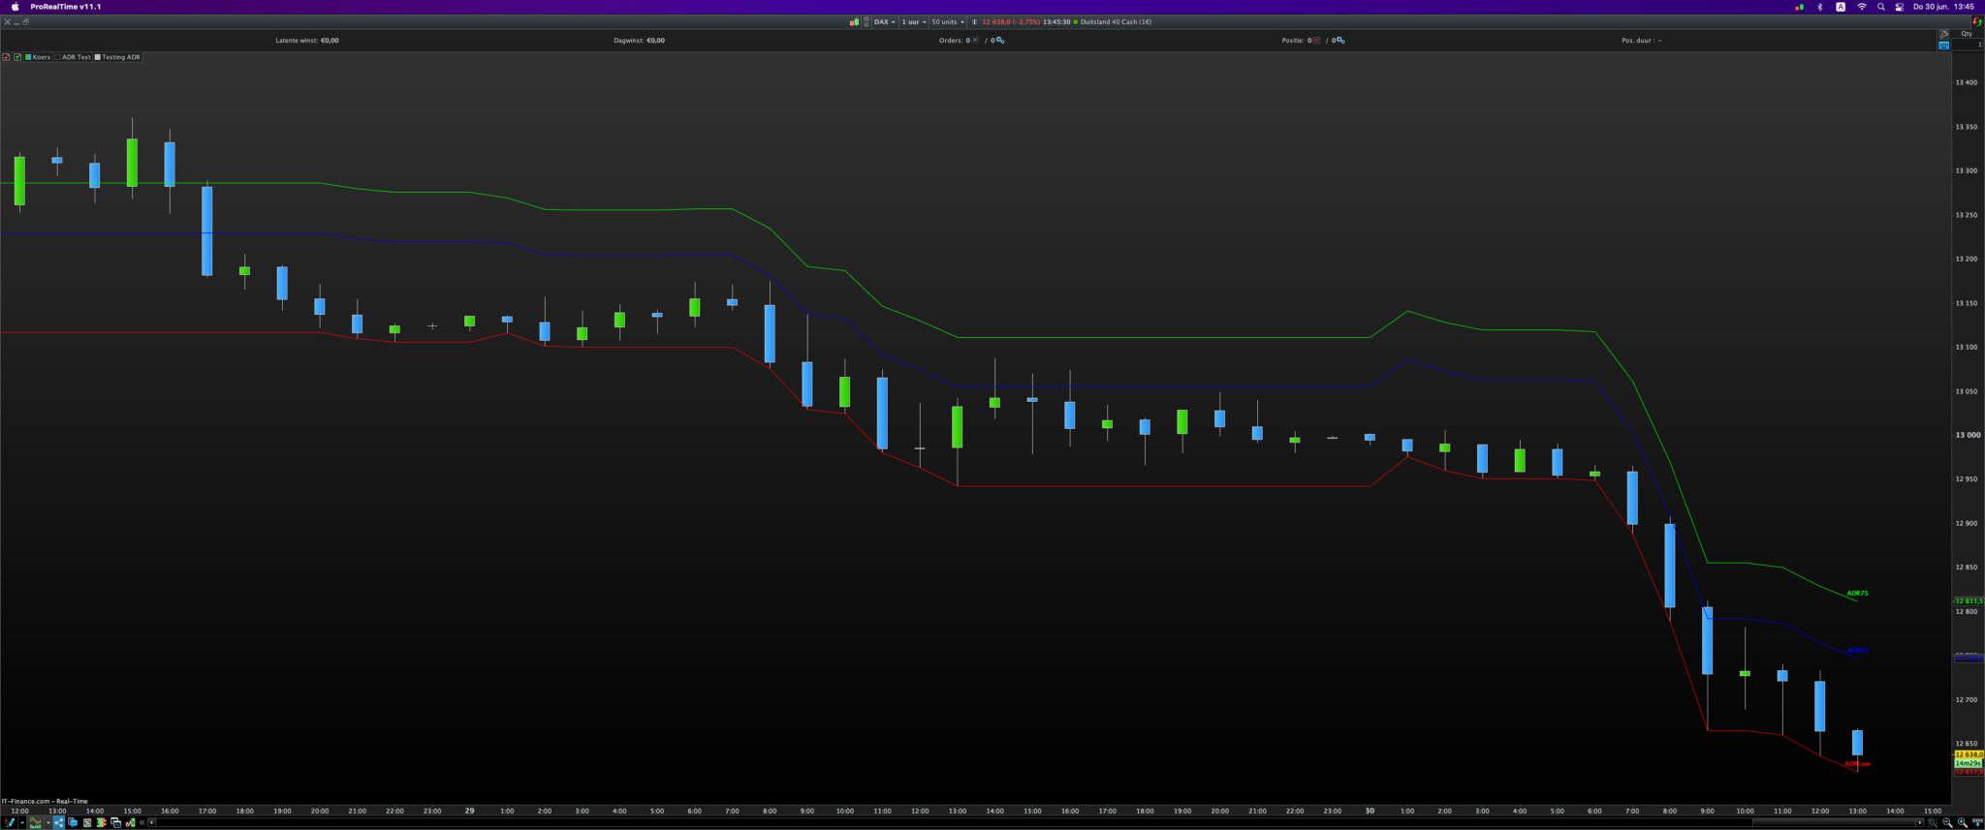
Task: Click the Duitsland 40 Cash instrument name
Action: click(1116, 22)
